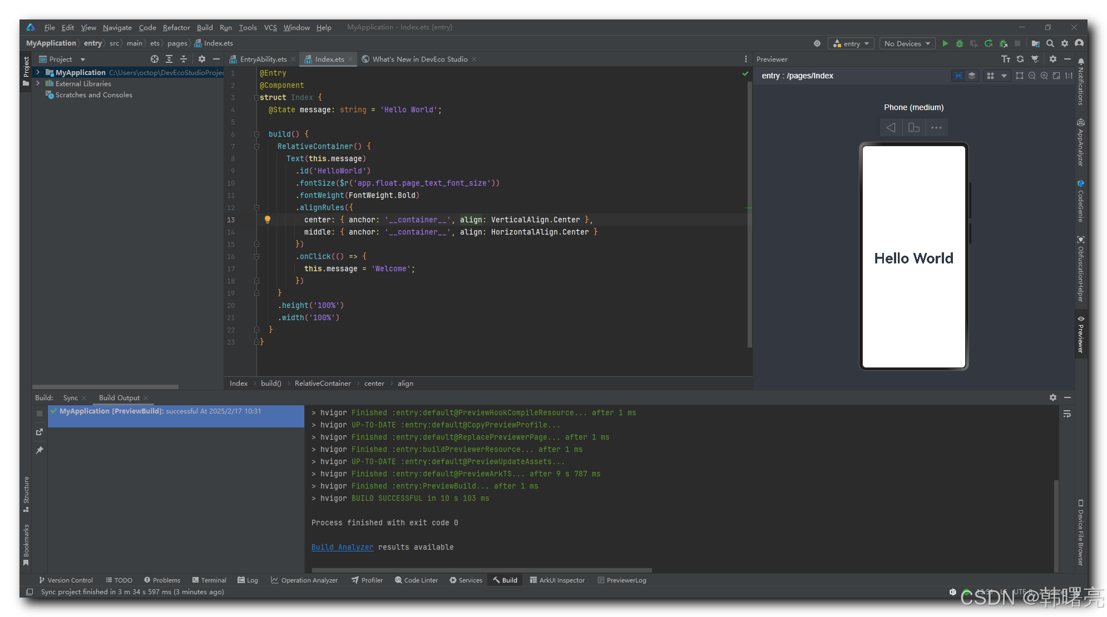Toggle soft-wrap in Build Output console
The width and height of the screenshot is (1107, 617).
click(x=1066, y=414)
